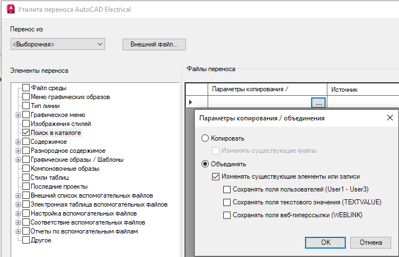Expand the Графическое меню tree node
This screenshot has height=257, width=399.
(18, 115)
